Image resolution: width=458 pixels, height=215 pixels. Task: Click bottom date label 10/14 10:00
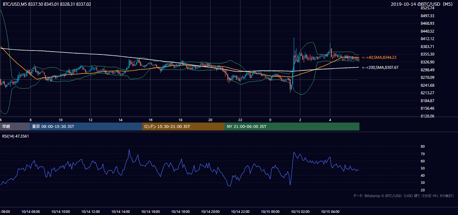[61, 212]
